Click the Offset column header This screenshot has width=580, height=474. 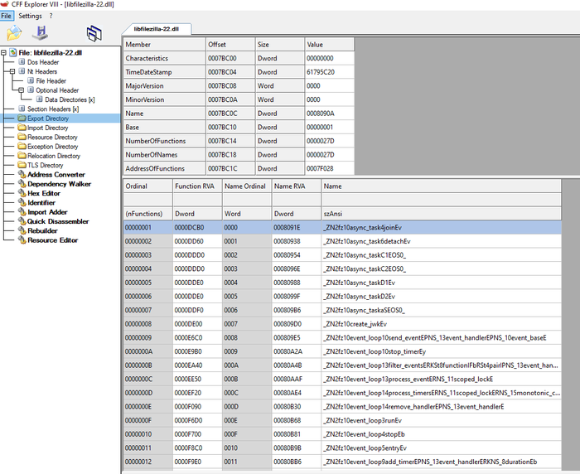pyautogui.click(x=230, y=45)
